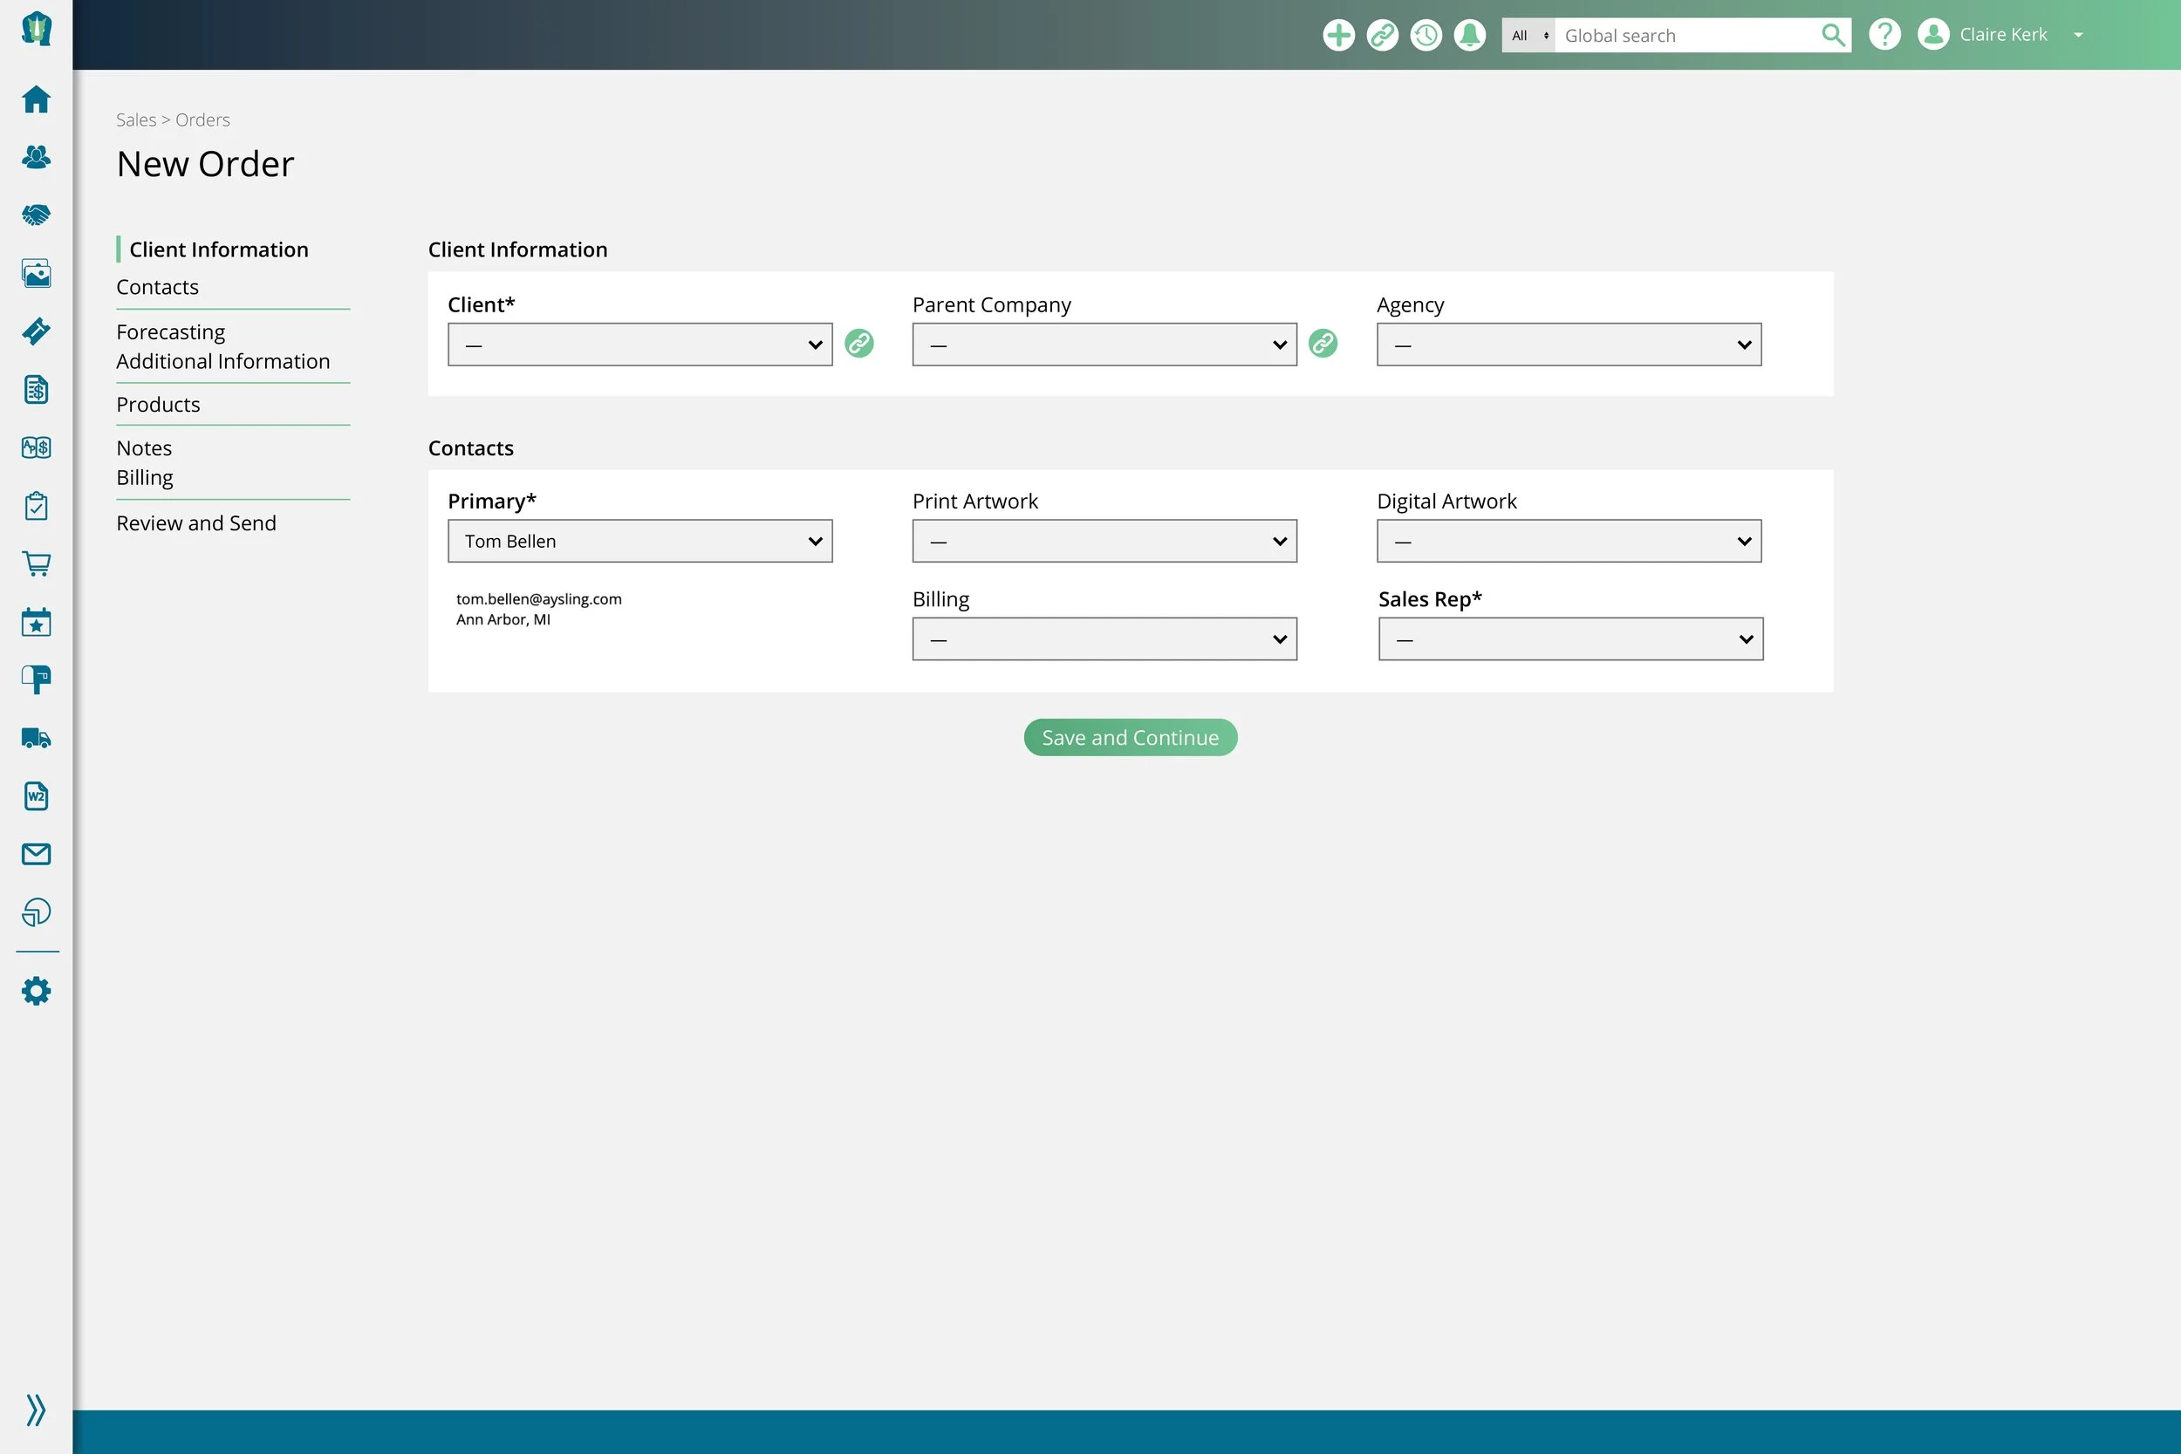Select Review and Send nav item

pyautogui.click(x=196, y=523)
